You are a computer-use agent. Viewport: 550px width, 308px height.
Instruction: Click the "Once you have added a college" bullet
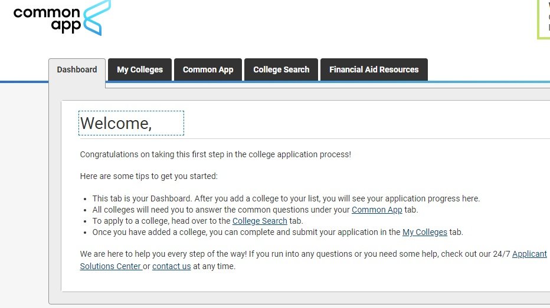click(277, 232)
